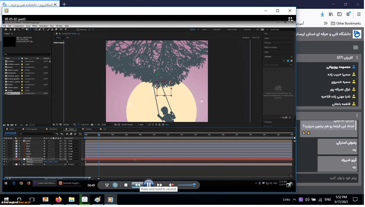Toggle the Firefox sidebar icon
The width and height of the screenshot is (365, 207).
tap(339, 14)
